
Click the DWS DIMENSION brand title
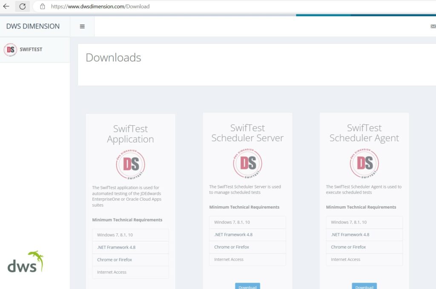pos(33,26)
